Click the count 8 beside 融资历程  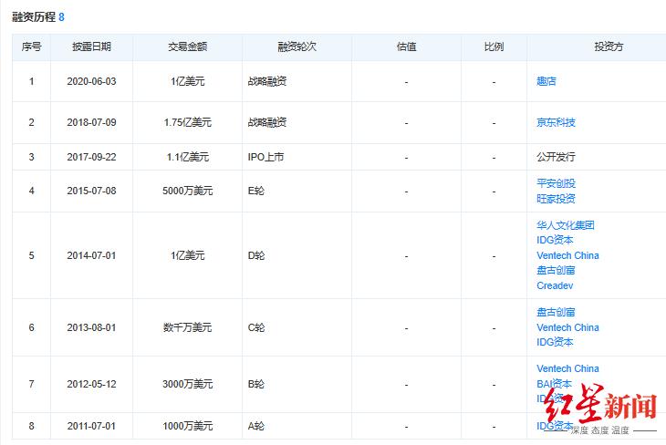(62, 17)
